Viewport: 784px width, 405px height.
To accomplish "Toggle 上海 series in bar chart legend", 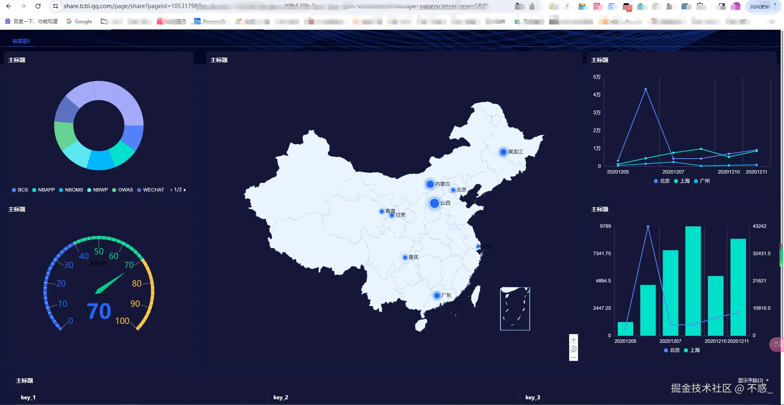I will pos(692,350).
